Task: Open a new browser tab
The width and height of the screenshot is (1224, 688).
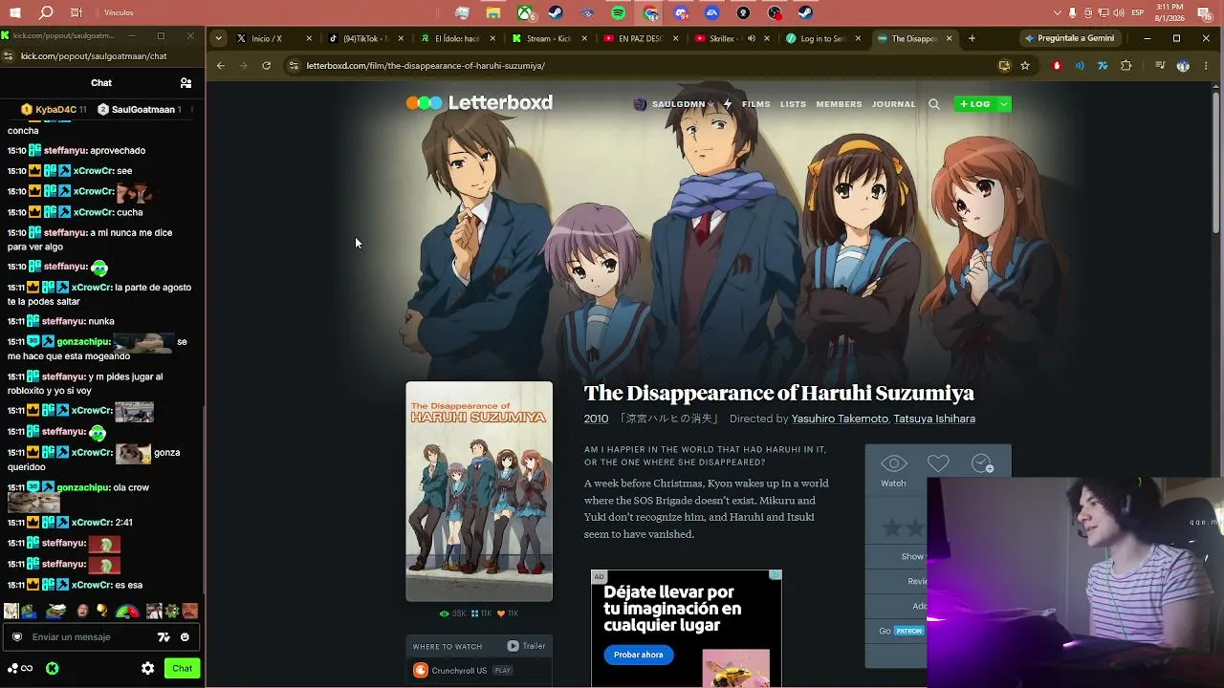Action: point(972,39)
